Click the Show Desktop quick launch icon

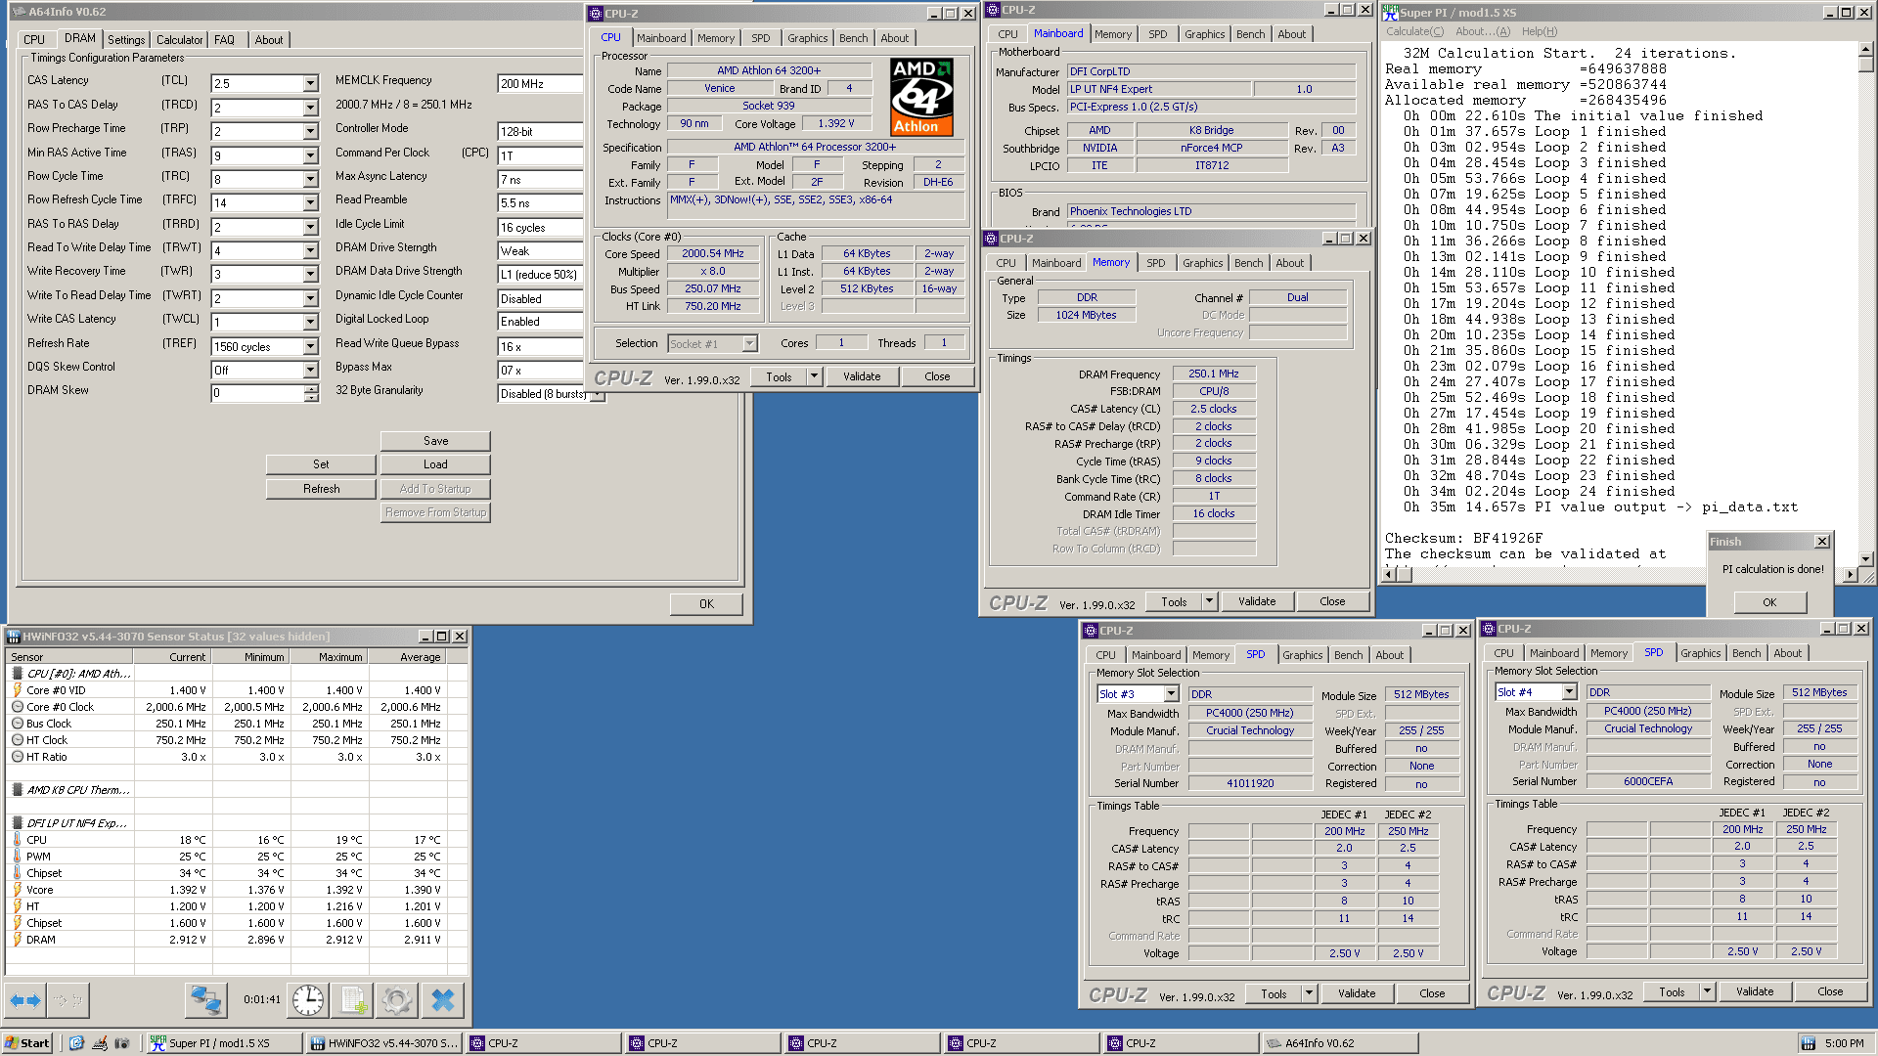pyautogui.click(x=76, y=1043)
